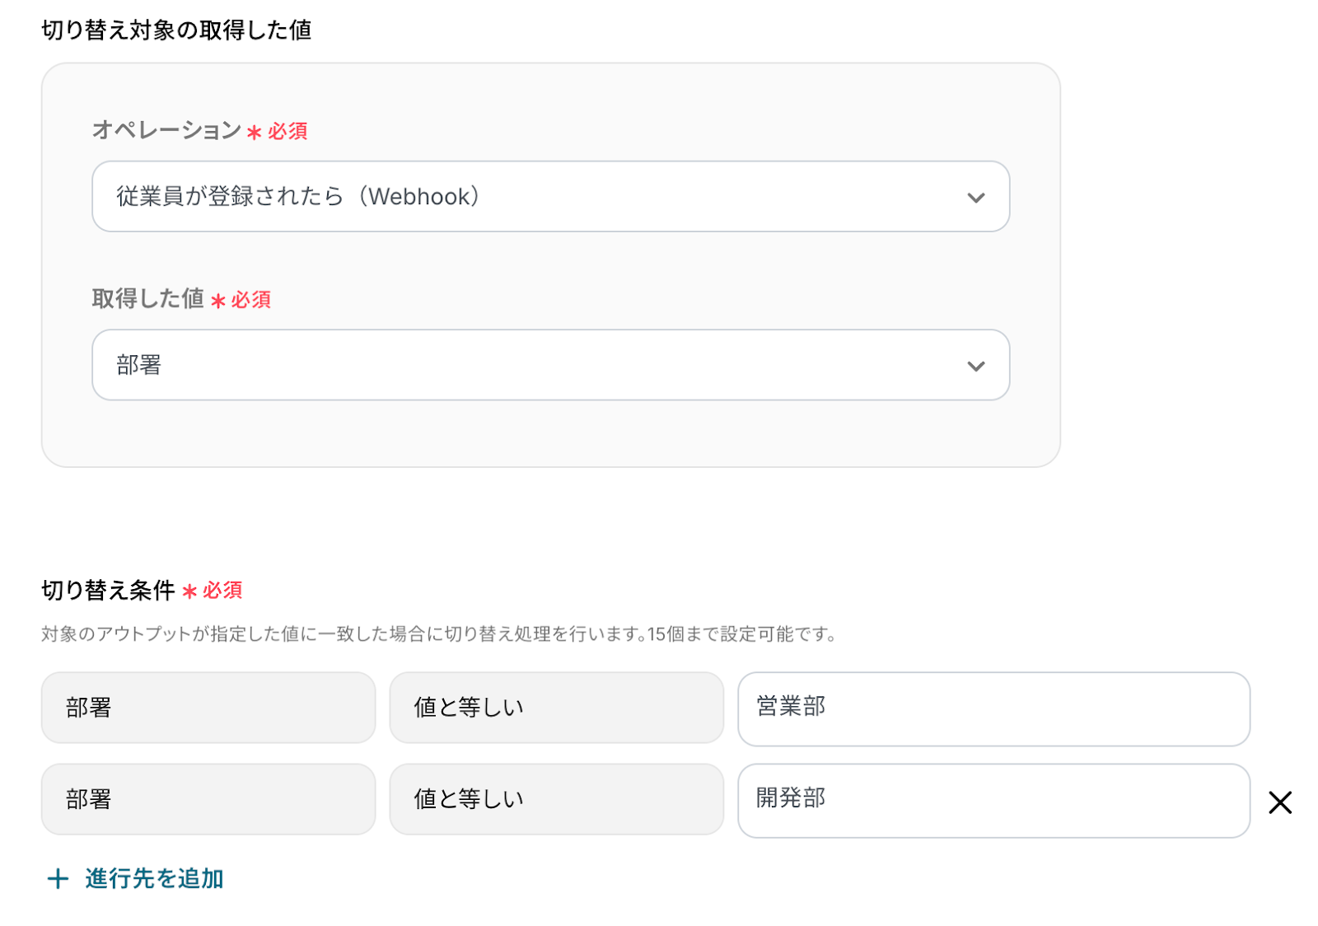
Task: Click the 進行先を追加 link
Action: pos(154,878)
